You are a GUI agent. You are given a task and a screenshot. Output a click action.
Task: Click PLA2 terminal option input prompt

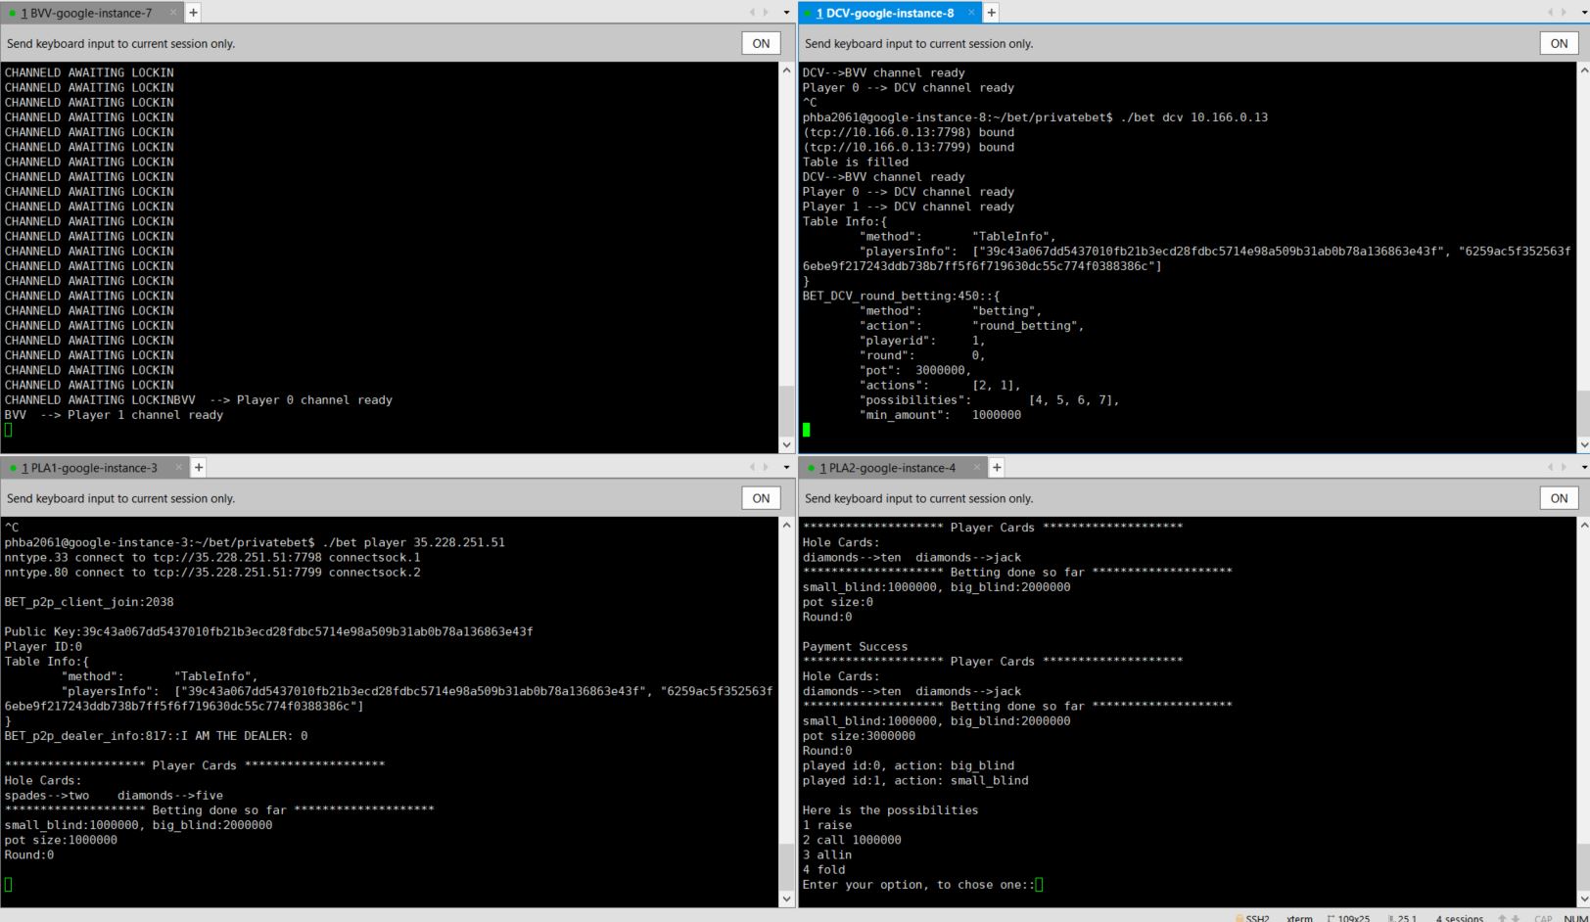(1039, 885)
